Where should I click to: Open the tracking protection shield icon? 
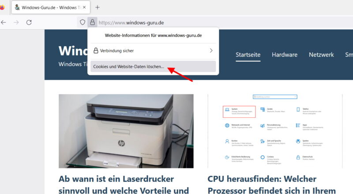pos(83,22)
